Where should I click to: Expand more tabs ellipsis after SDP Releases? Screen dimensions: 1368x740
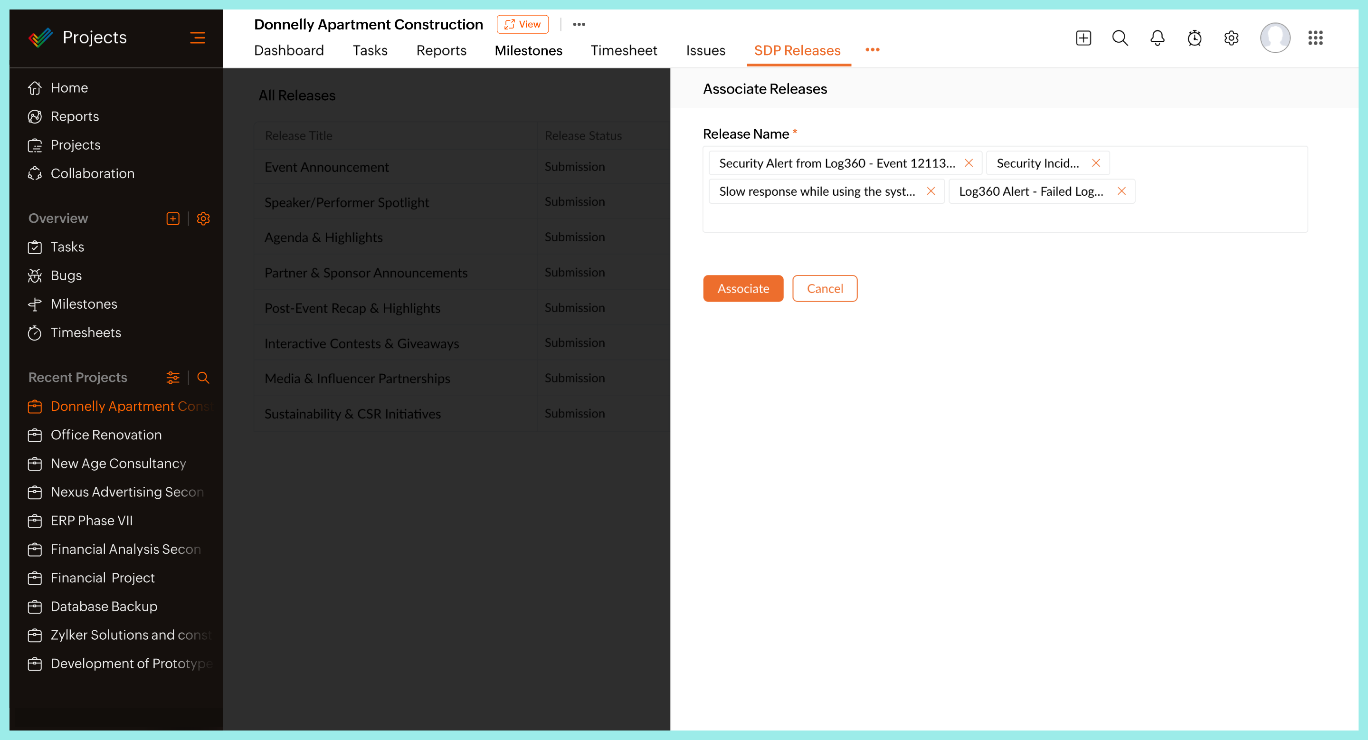[872, 50]
